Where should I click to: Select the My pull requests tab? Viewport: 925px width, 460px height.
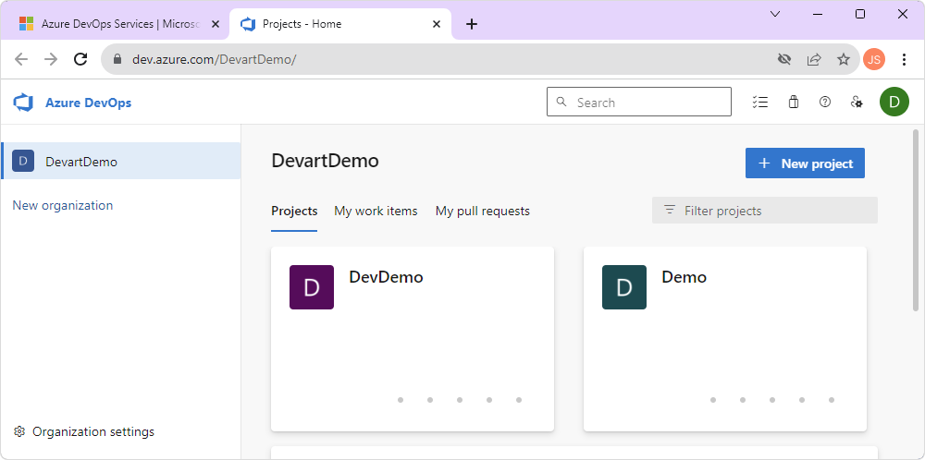tap(483, 211)
